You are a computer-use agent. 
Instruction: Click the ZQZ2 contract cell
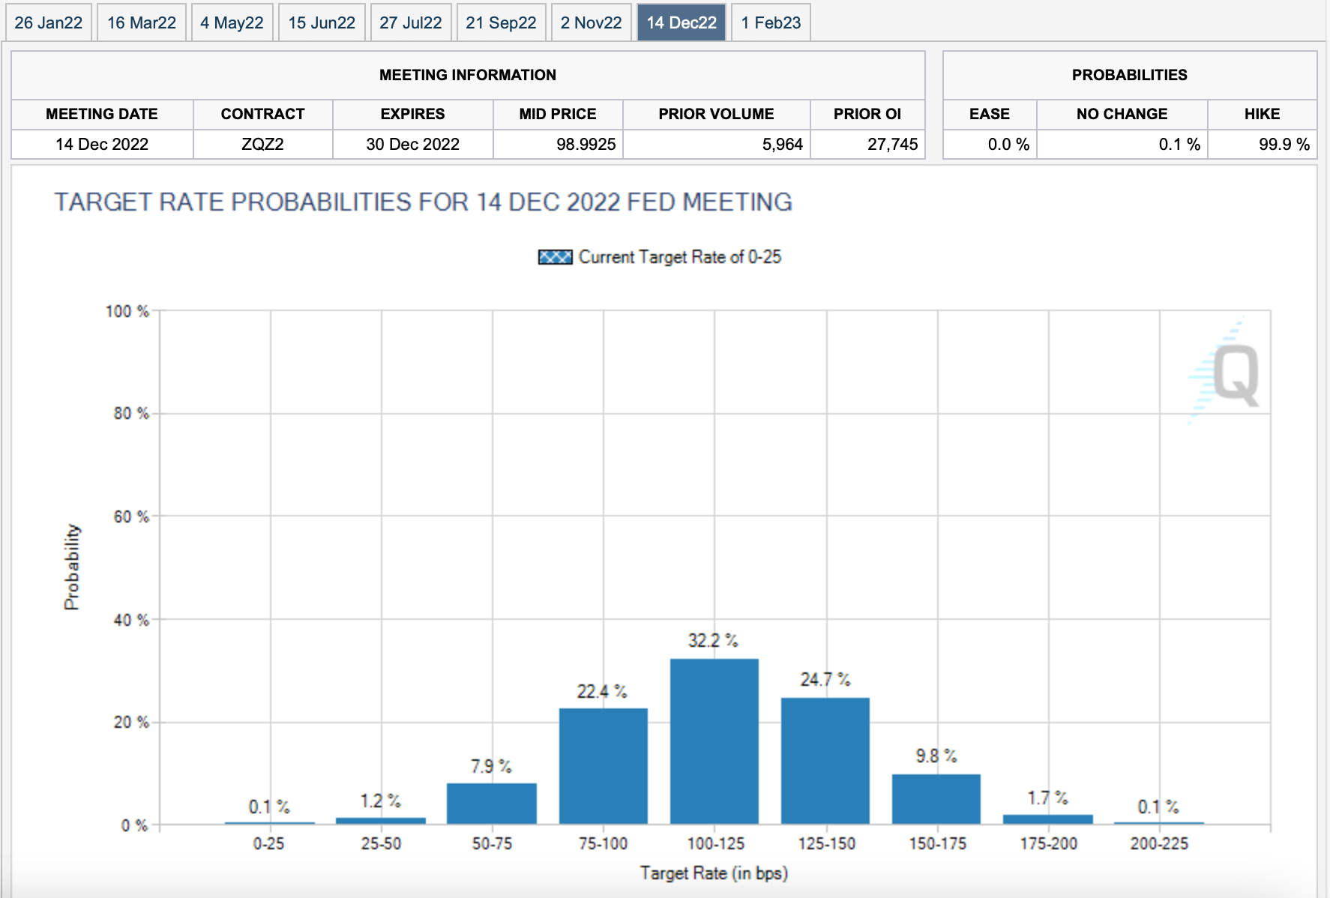click(x=262, y=144)
